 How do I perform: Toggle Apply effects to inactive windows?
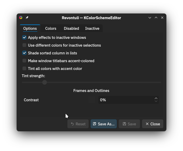point(24,38)
